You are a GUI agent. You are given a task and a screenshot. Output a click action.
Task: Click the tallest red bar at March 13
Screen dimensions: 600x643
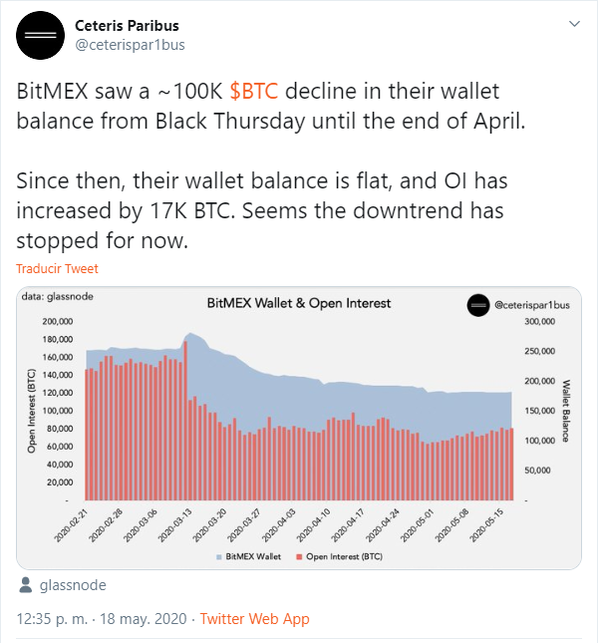(x=185, y=421)
